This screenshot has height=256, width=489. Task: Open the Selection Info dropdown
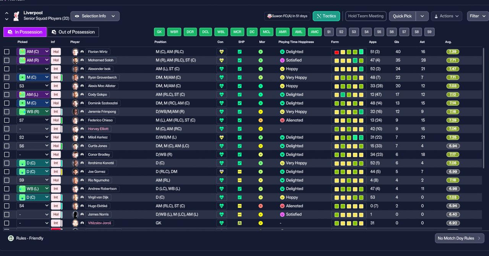tap(95, 16)
